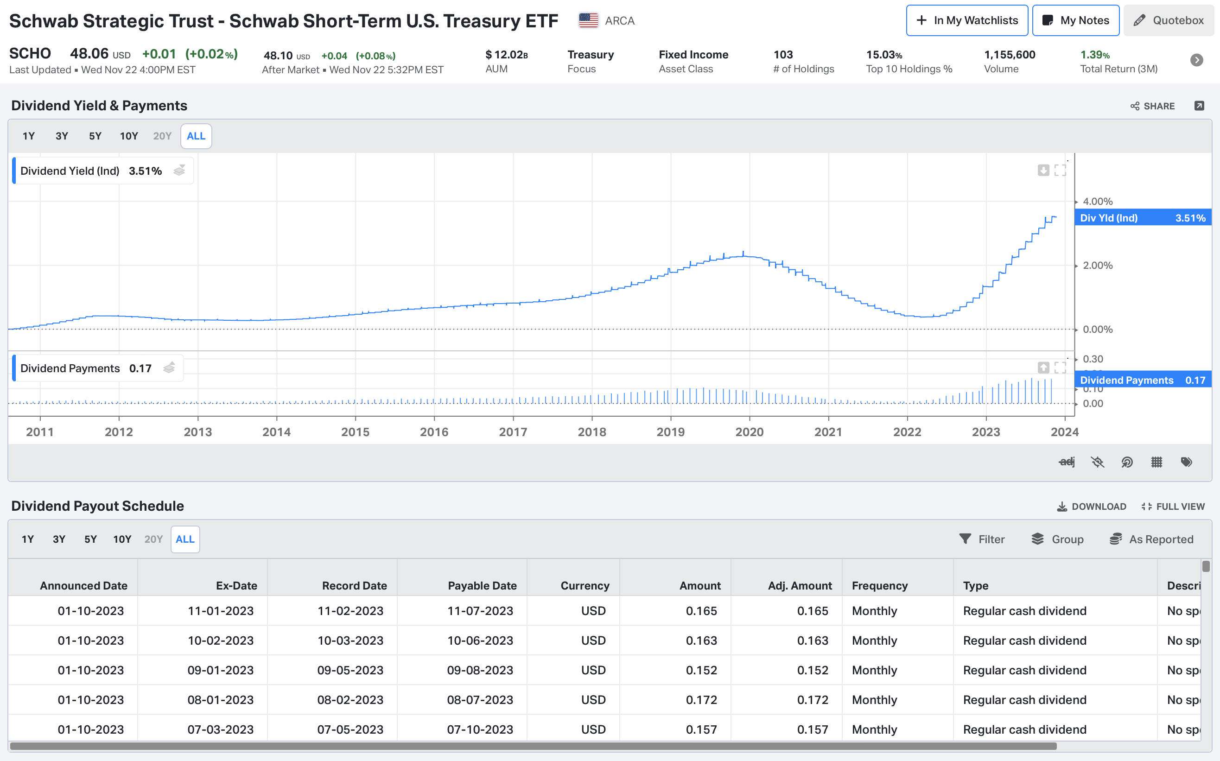Open the As Reported currency option
The height and width of the screenshot is (761, 1220).
(x=1151, y=539)
